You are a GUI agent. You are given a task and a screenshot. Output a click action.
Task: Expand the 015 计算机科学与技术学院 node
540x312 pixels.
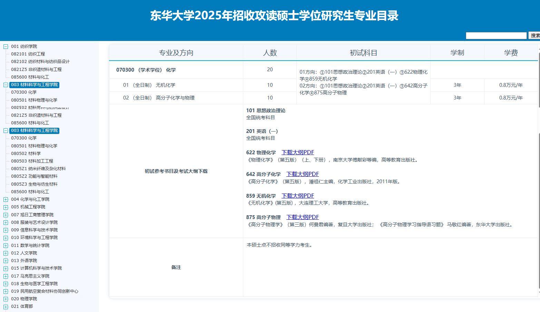point(6,268)
